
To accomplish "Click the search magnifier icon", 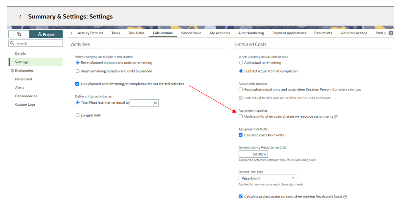I will tap(12, 43).
